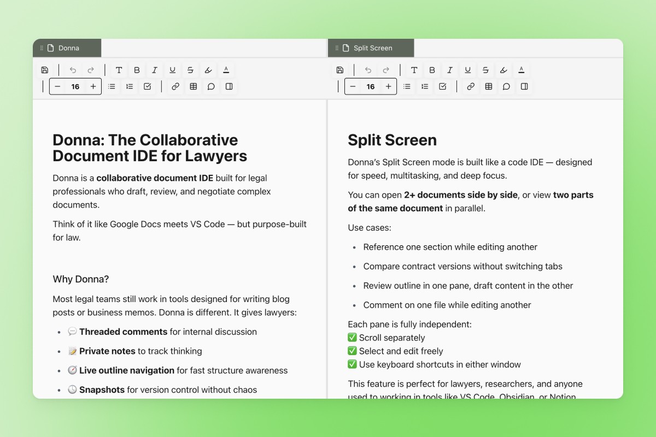Screen dimensions: 656x437
Task: Add comment in Donna pane
Action: pos(211,86)
